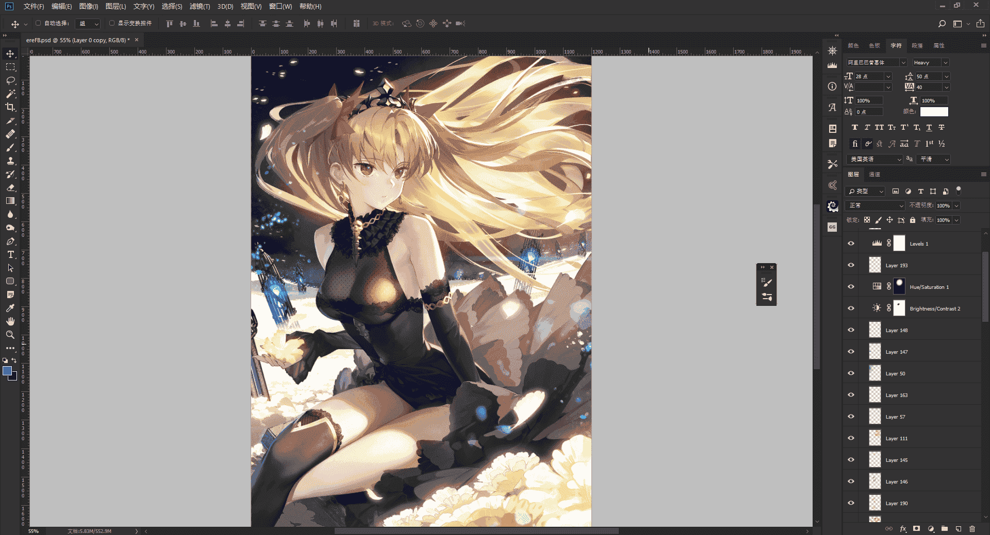
Task: Open the anti-aliasing method dropdown
Action: [x=934, y=159]
